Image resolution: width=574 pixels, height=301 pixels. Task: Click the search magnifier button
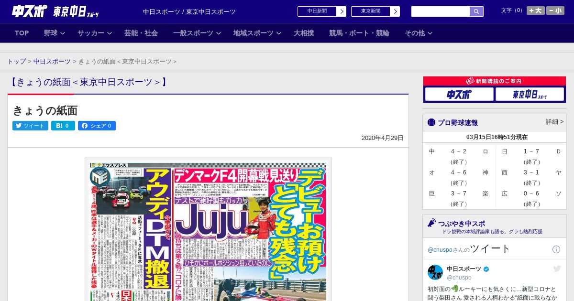(x=476, y=11)
